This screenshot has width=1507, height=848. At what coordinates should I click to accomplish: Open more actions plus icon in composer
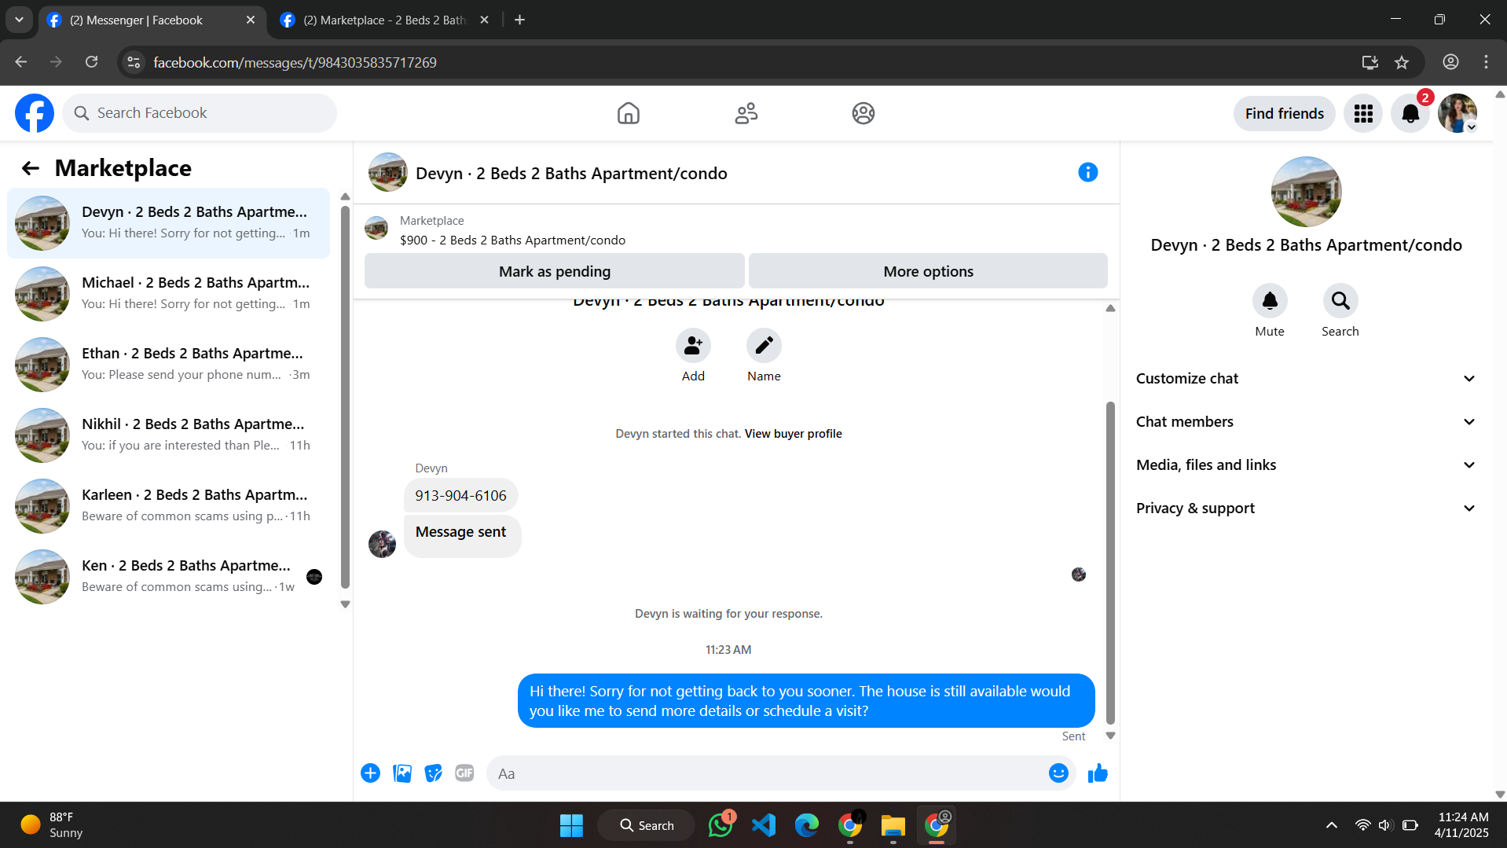370,773
